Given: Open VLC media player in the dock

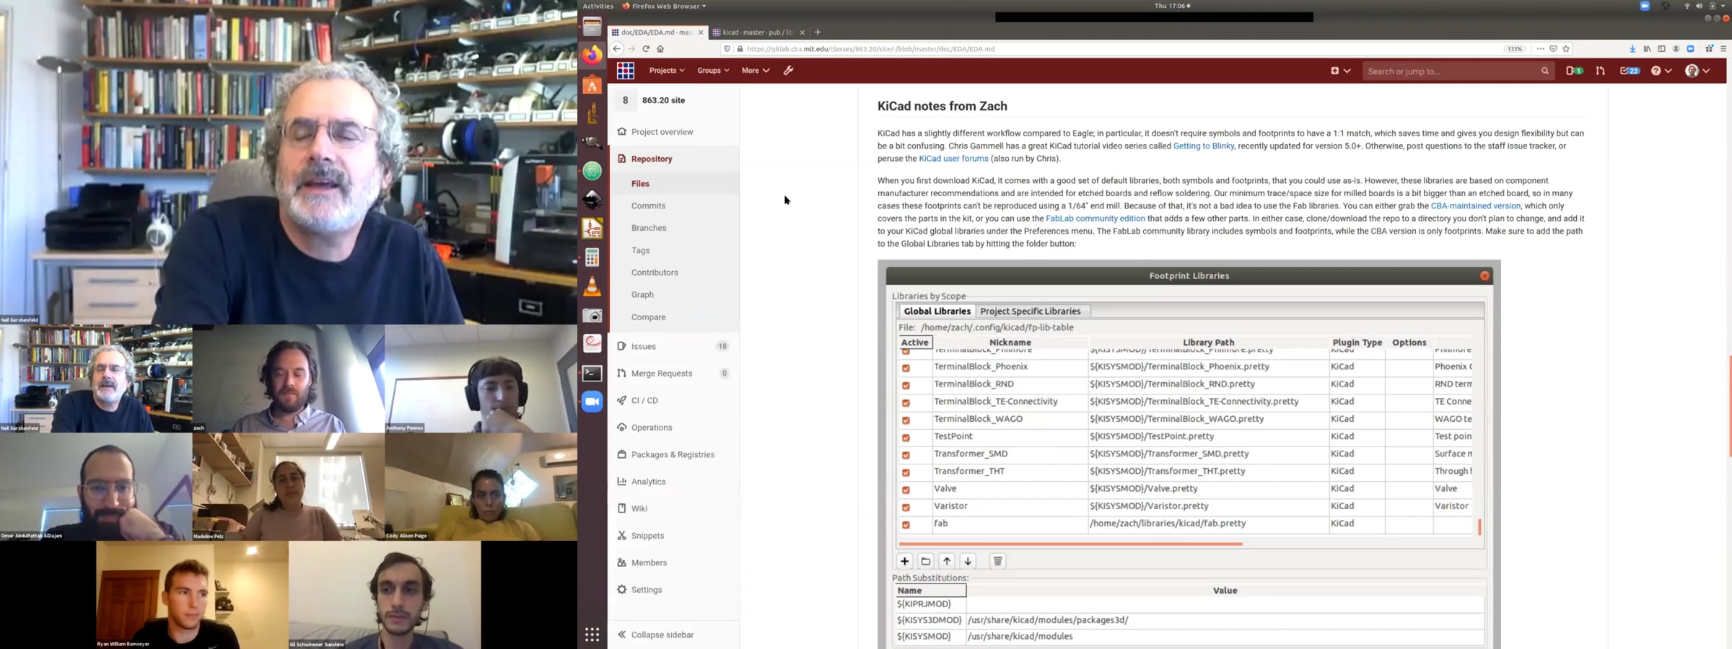Looking at the screenshot, I should 592,286.
